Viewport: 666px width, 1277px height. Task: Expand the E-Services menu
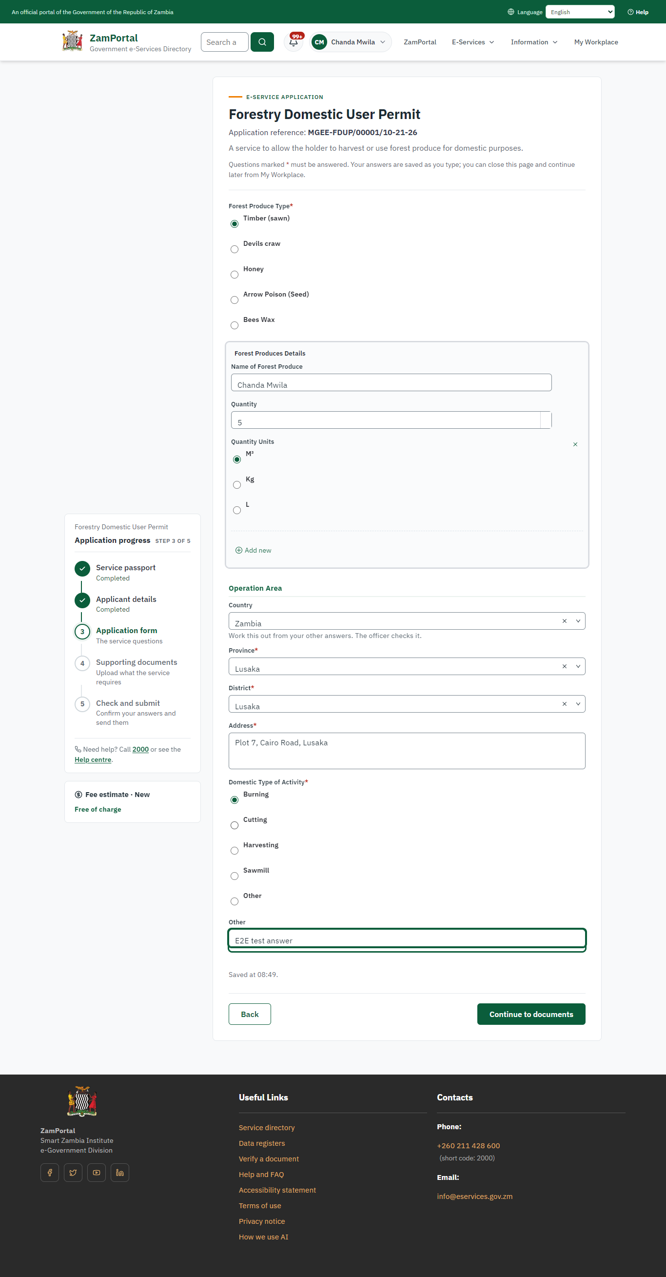(x=473, y=42)
